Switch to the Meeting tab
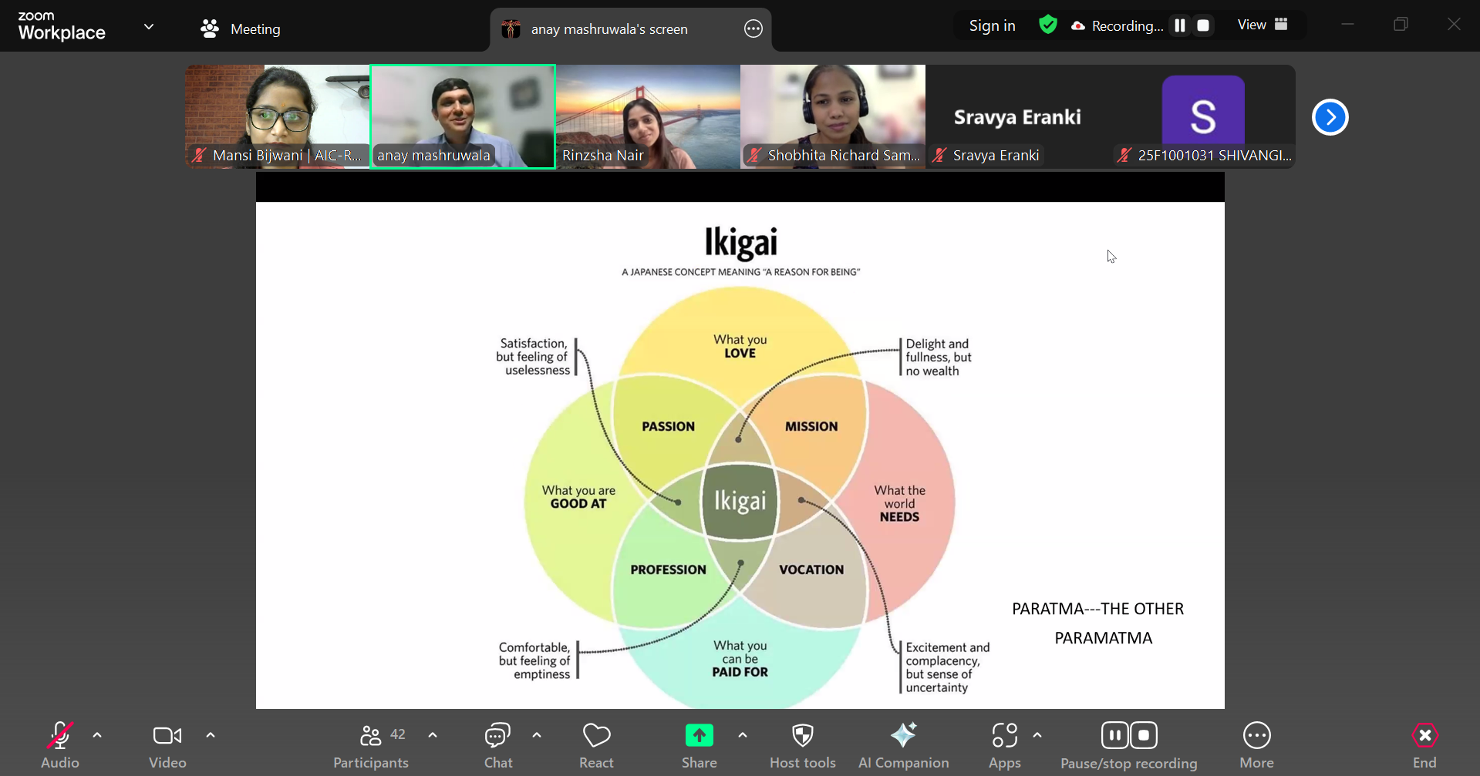The image size is (1480, 776). coord(241,29)
